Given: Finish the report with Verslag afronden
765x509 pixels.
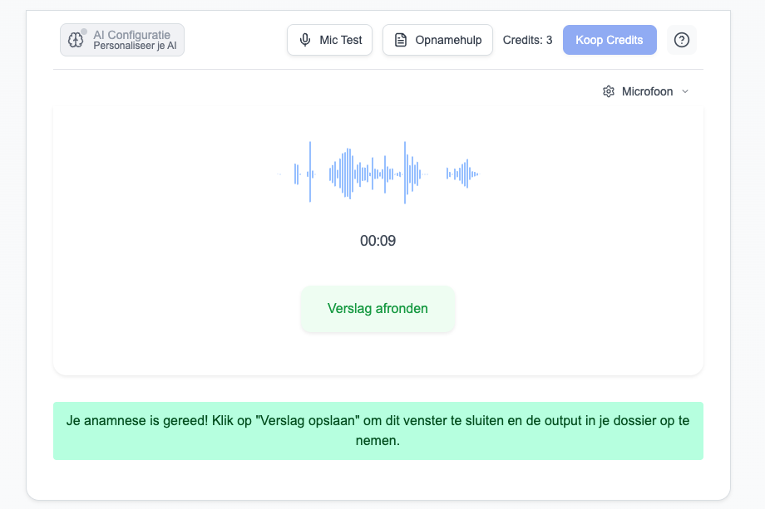Looking at the screenshot, I should (x=378, y=309).
